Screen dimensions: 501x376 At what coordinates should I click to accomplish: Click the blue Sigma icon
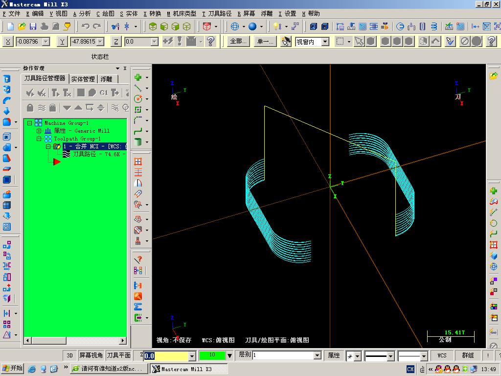(x=138, y=307)
